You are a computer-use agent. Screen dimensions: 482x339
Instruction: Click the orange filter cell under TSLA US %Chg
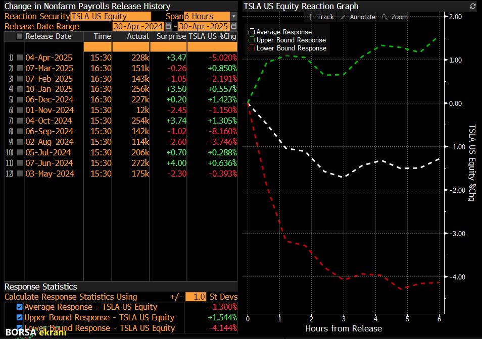[212, 46]
